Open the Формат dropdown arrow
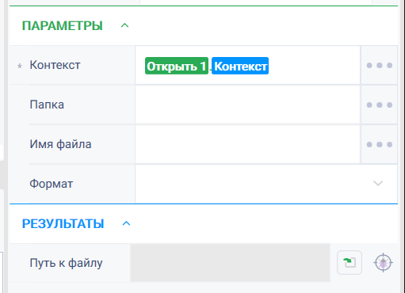Image resolution: width=405 pixels, height=293 pixels. pyautogui.click(x=378, y=183)
